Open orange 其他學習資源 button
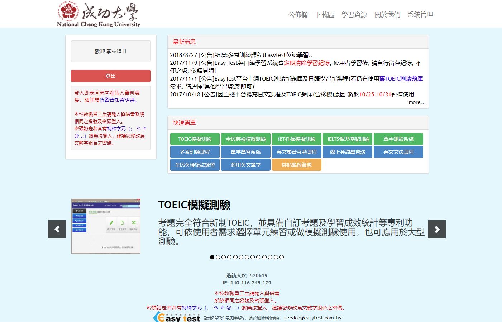502x322 pixels. (x=297, y=165)
